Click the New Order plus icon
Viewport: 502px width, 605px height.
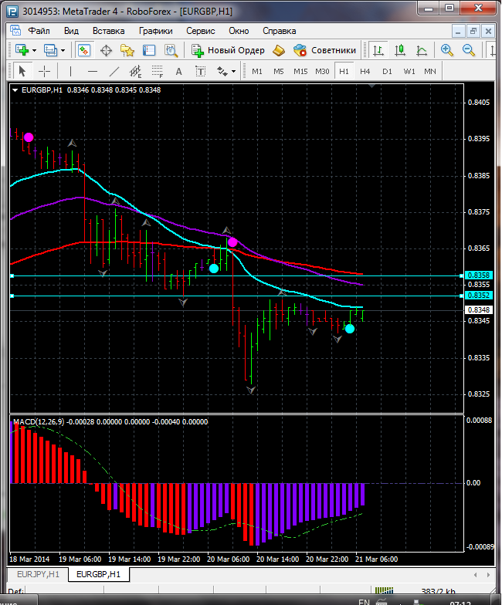point(198,50)
